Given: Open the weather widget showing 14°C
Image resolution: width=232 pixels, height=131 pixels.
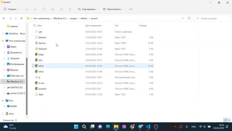Looking at the screenshot, I should pyautogui.click(x=10, y=127).
